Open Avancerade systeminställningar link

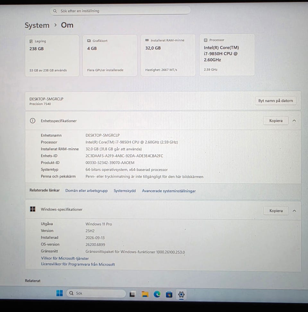pyautogui.click(x=169, y=191)
